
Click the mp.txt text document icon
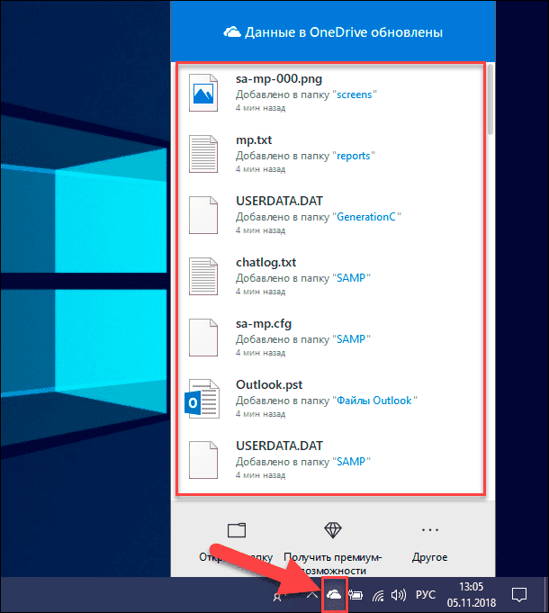click(x=203, y=154)
